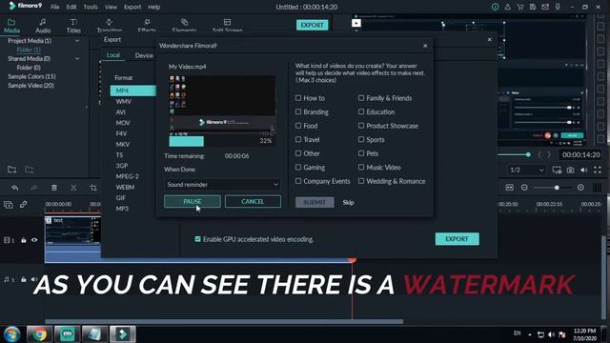This screenshot has width=610, height=343.
Task: Open the Transition library icon
Action: tap(110, 22)
